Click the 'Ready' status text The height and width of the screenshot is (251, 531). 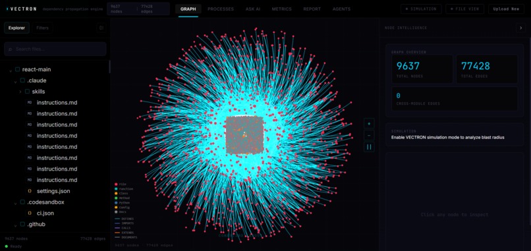click(16, 246)
